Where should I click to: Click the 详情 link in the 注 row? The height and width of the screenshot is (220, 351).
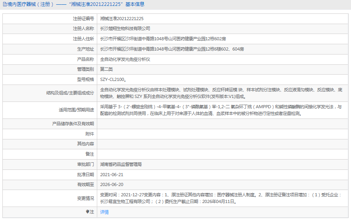[x=104, y=212]
